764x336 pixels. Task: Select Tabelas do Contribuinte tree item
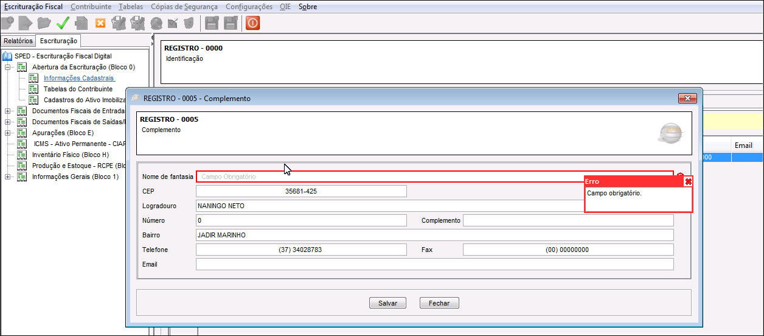point(78,89)
